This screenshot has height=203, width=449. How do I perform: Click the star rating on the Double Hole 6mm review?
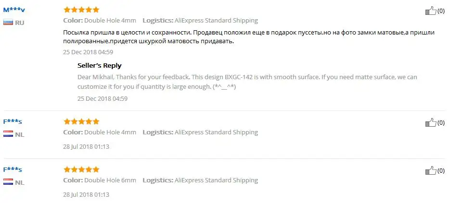click(x=81, y=169)
